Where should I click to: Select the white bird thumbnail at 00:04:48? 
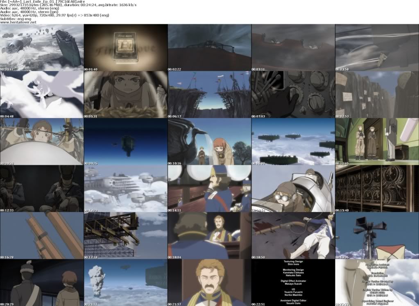tap(42, 94)
